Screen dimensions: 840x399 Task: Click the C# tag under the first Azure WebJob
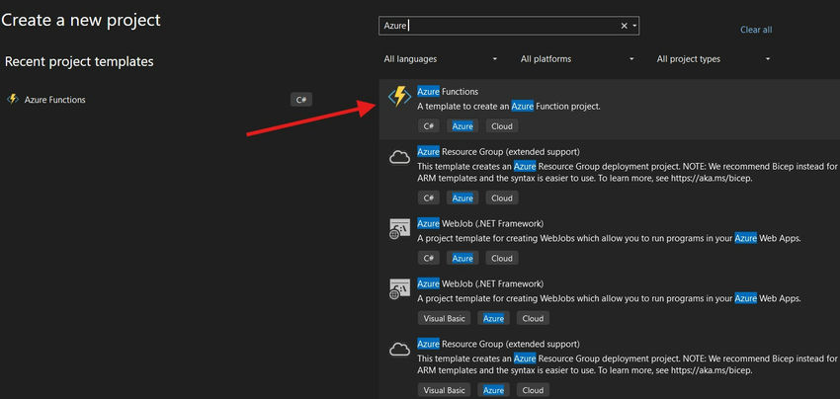(x=429, y=258)
